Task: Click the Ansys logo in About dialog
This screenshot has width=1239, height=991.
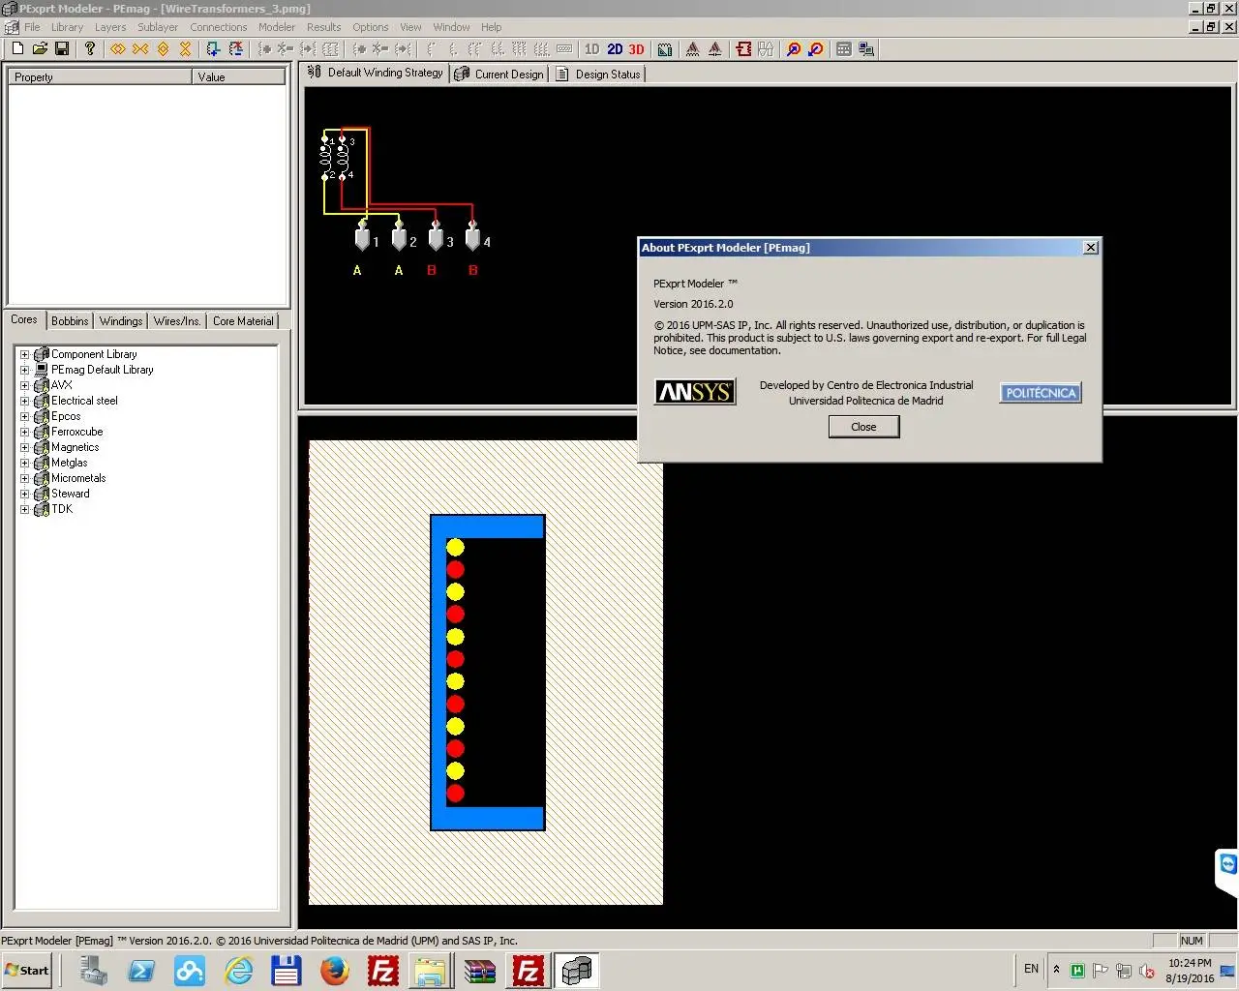Action: (695, 392)
